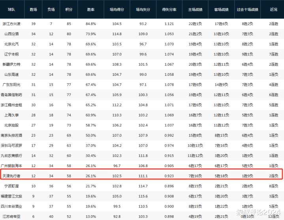Click 114.8 points per game value
This screenshot has height=220, width=284.
tap(117, 34)
